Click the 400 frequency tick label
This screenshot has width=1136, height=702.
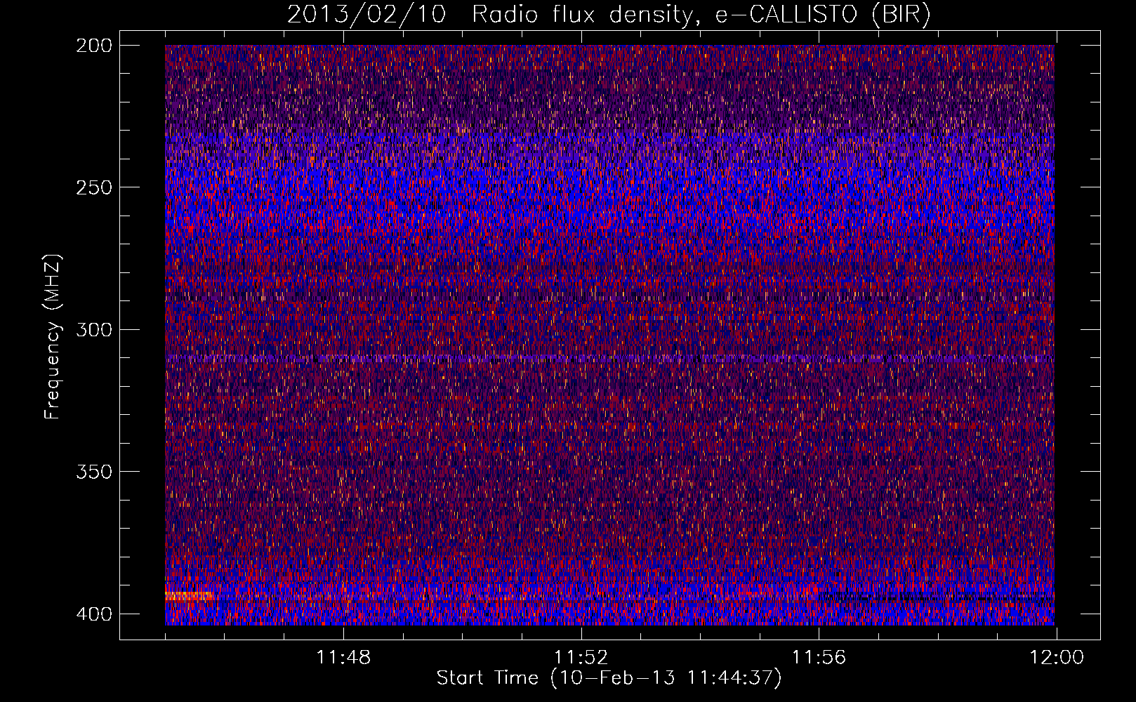(x=94, y=614)
